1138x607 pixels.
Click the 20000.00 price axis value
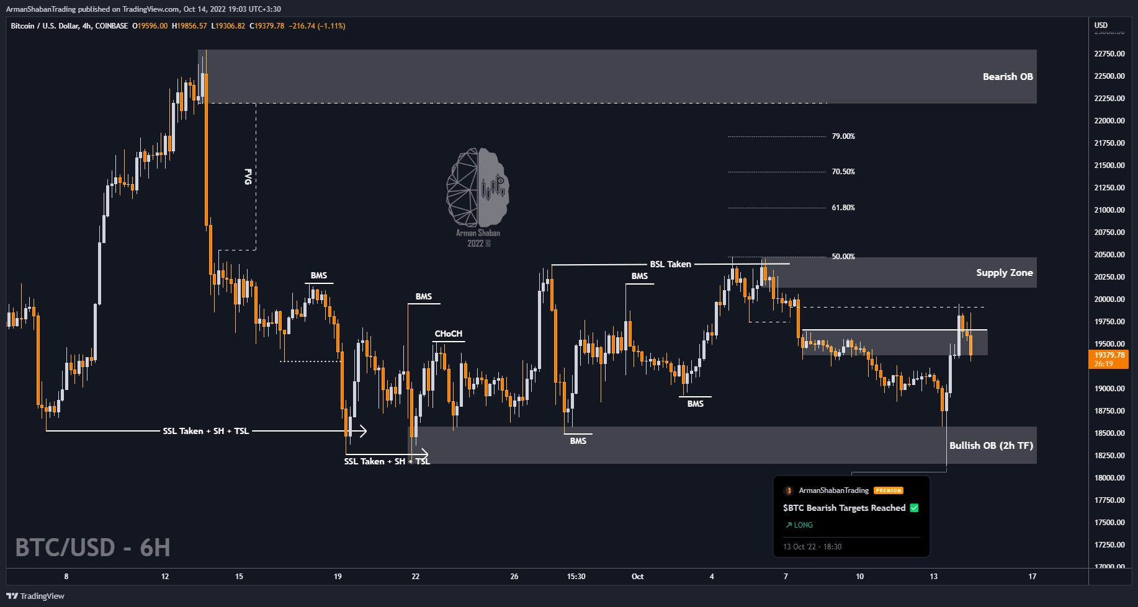coord(1109,299)
